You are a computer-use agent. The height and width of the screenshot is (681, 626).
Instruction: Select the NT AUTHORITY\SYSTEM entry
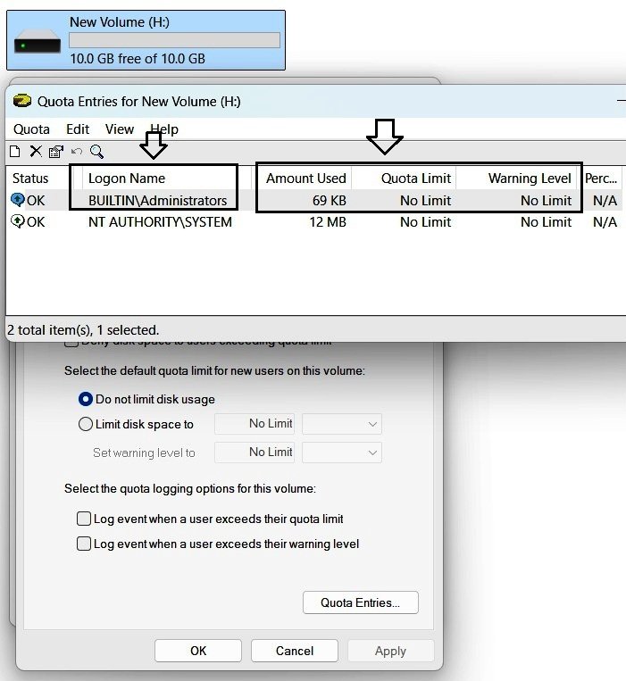point(160,222)
